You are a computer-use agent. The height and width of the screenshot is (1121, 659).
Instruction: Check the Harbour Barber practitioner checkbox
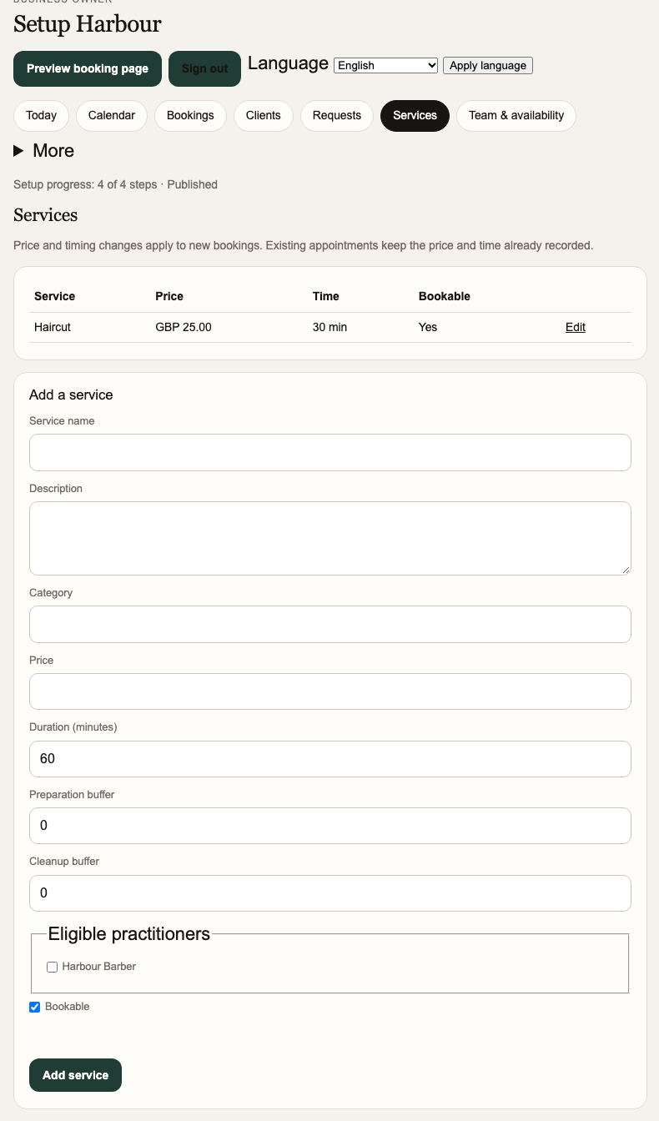coord(53,967)
